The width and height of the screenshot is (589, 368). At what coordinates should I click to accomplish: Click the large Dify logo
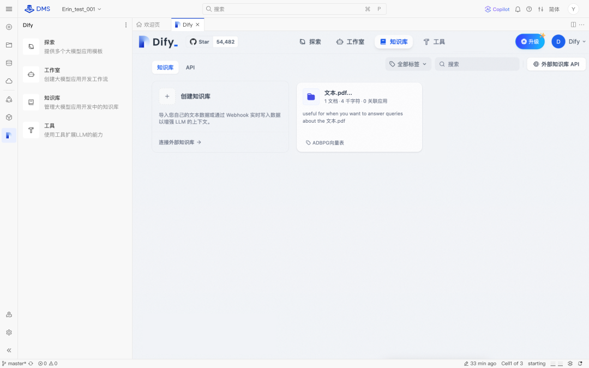coord(158,41)
